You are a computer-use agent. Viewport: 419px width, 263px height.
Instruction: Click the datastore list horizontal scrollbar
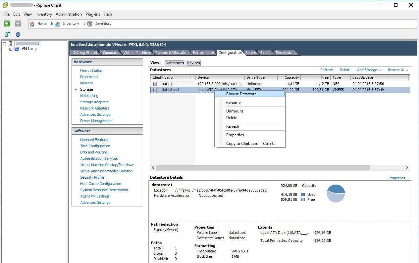coord(262,168)
